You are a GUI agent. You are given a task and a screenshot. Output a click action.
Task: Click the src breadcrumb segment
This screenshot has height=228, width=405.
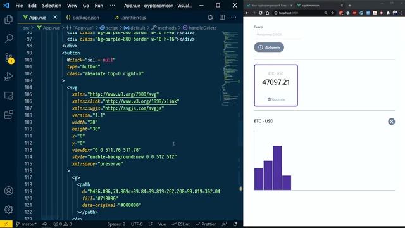pyautogui.click(x=26, y=28)
